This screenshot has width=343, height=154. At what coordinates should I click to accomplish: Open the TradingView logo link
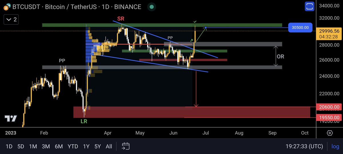11,119
